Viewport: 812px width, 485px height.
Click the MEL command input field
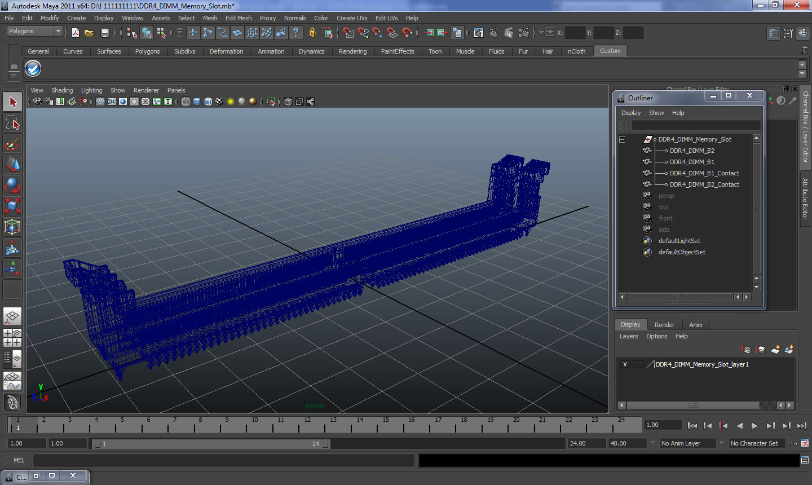(x=224, y=460)
